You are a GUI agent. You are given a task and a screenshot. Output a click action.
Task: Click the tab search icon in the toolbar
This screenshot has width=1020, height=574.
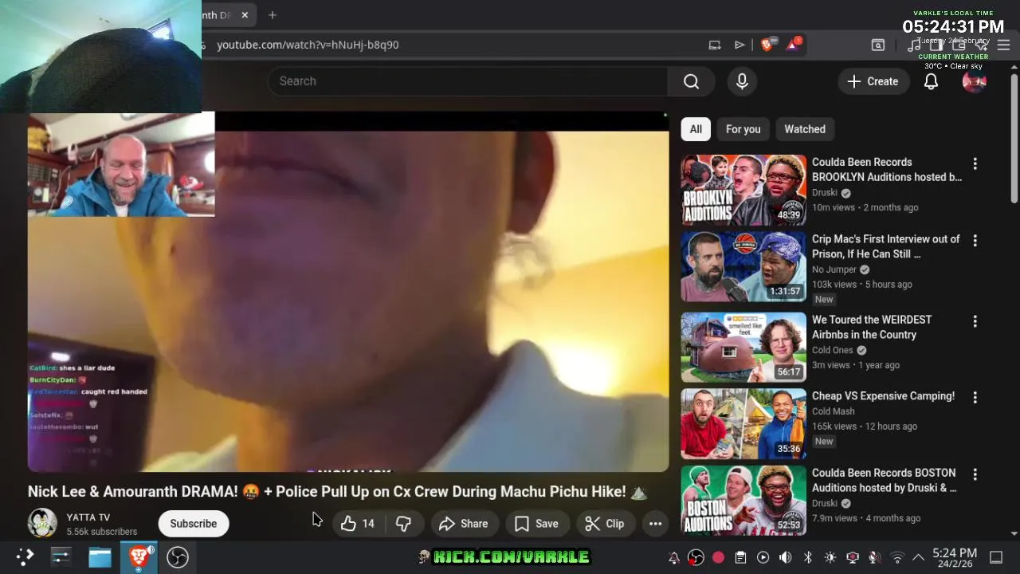point(877,45)
